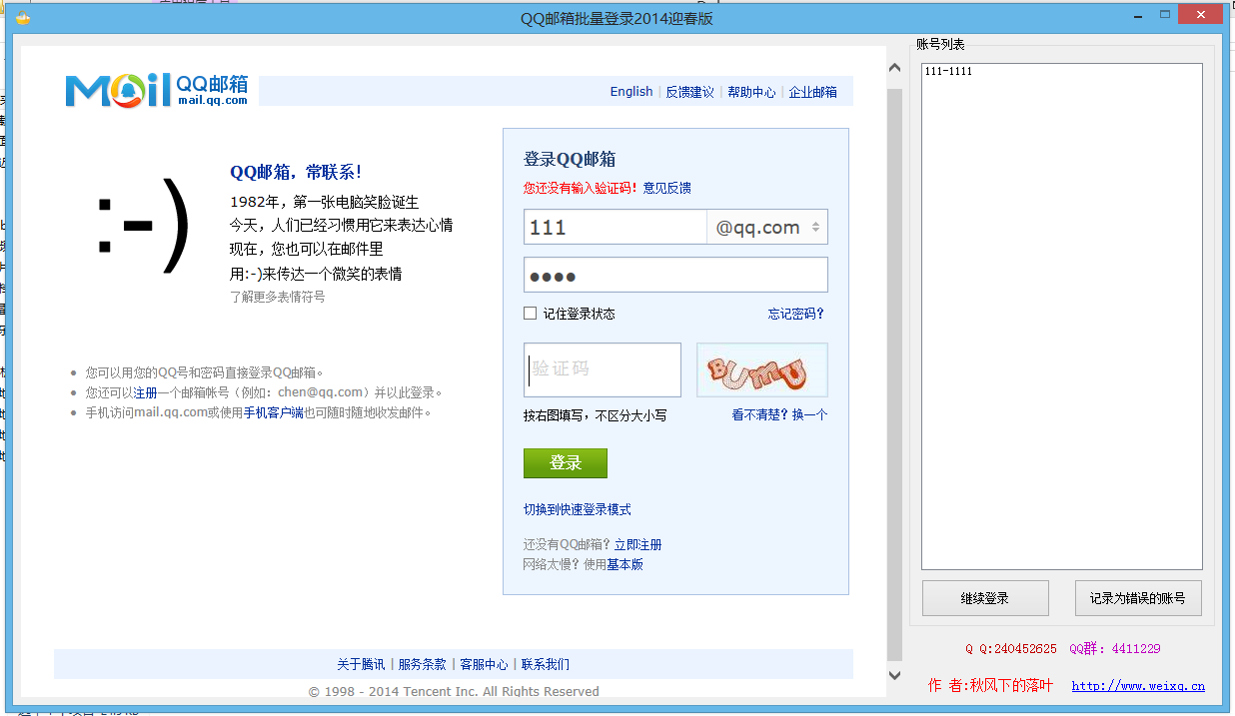Open the 客服中心 footer link
1235x716 pixels.
tap(484, 664)
